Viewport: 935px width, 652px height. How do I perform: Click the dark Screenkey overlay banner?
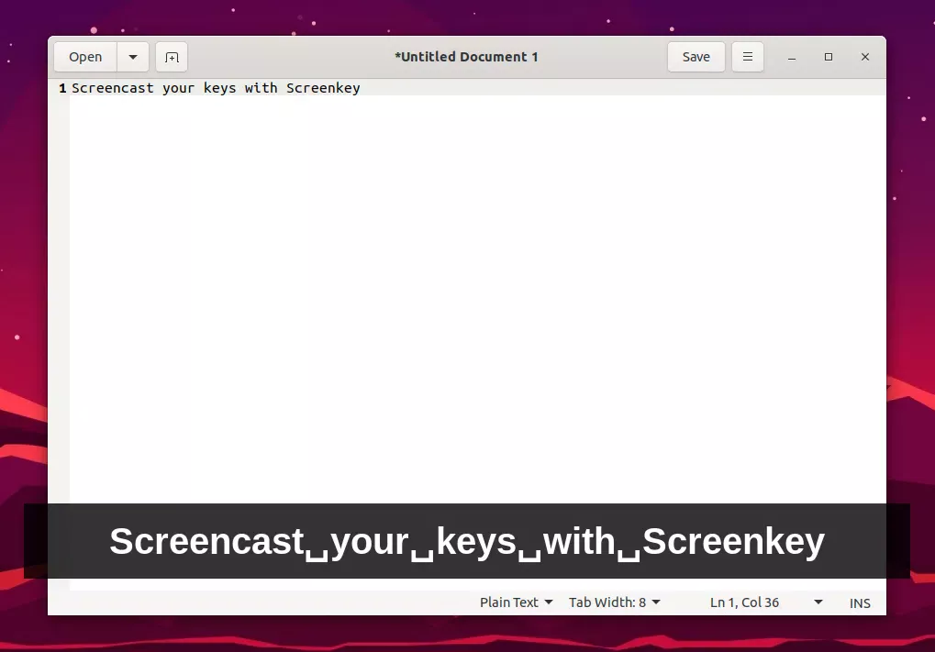tap(466, 541)
